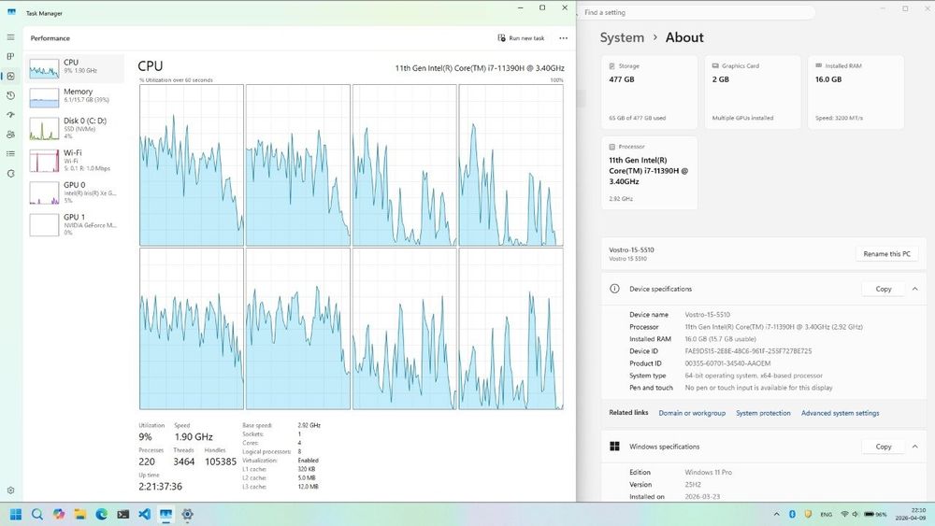The height and width of the screenshot is (526, 935).
Task: Select Memory in performance list
Action: point(75,97)
